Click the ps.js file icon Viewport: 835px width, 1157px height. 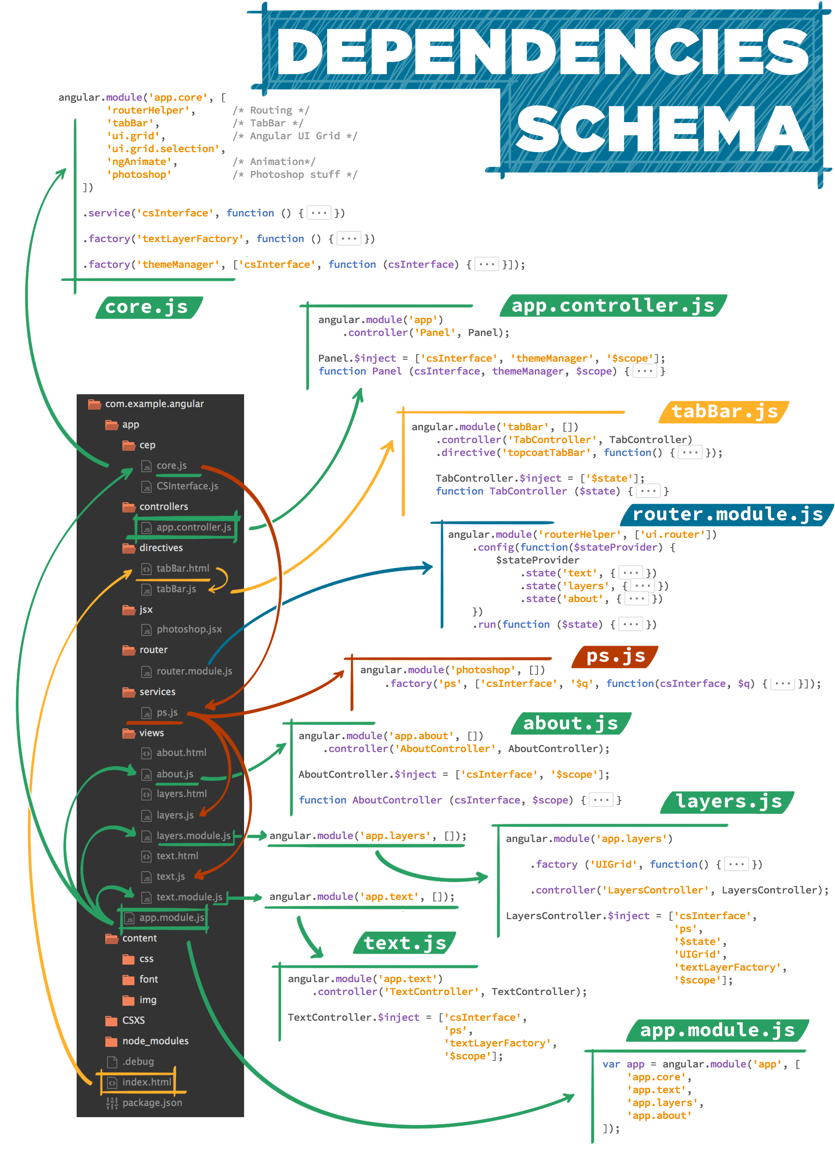(x=146, y=713)
